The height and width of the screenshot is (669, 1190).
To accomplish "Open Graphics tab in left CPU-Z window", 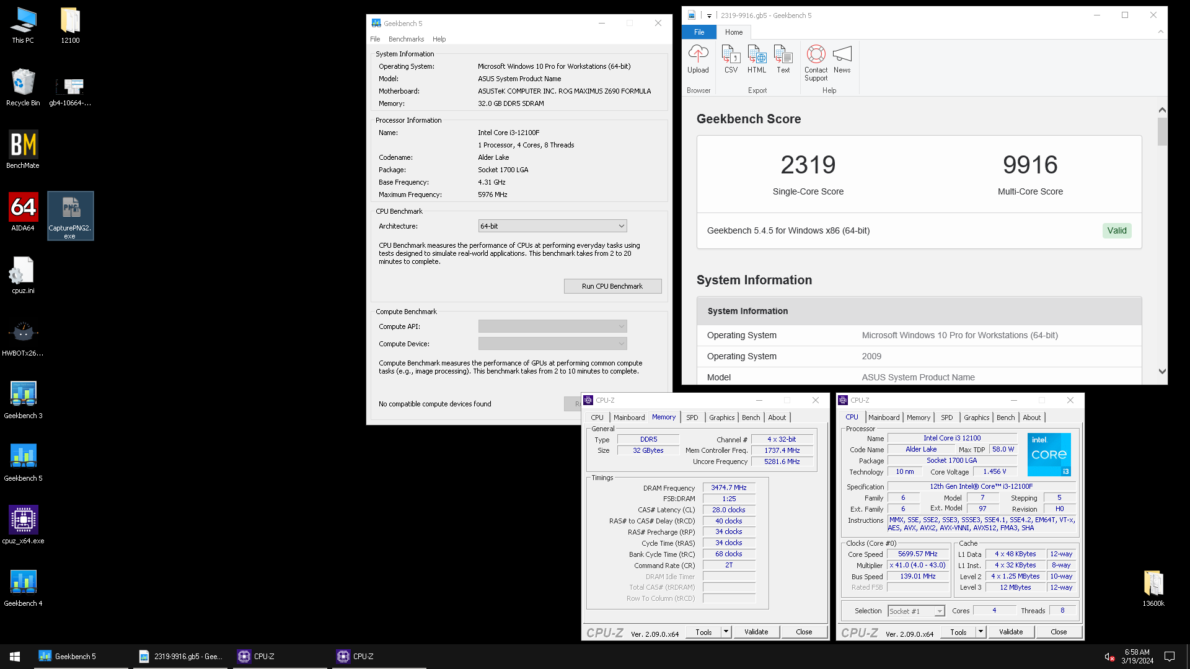I will click(721, 418).
